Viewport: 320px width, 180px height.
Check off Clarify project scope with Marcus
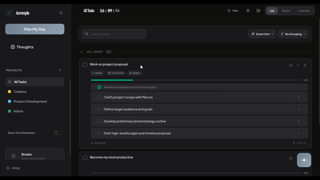click(99, 97)
